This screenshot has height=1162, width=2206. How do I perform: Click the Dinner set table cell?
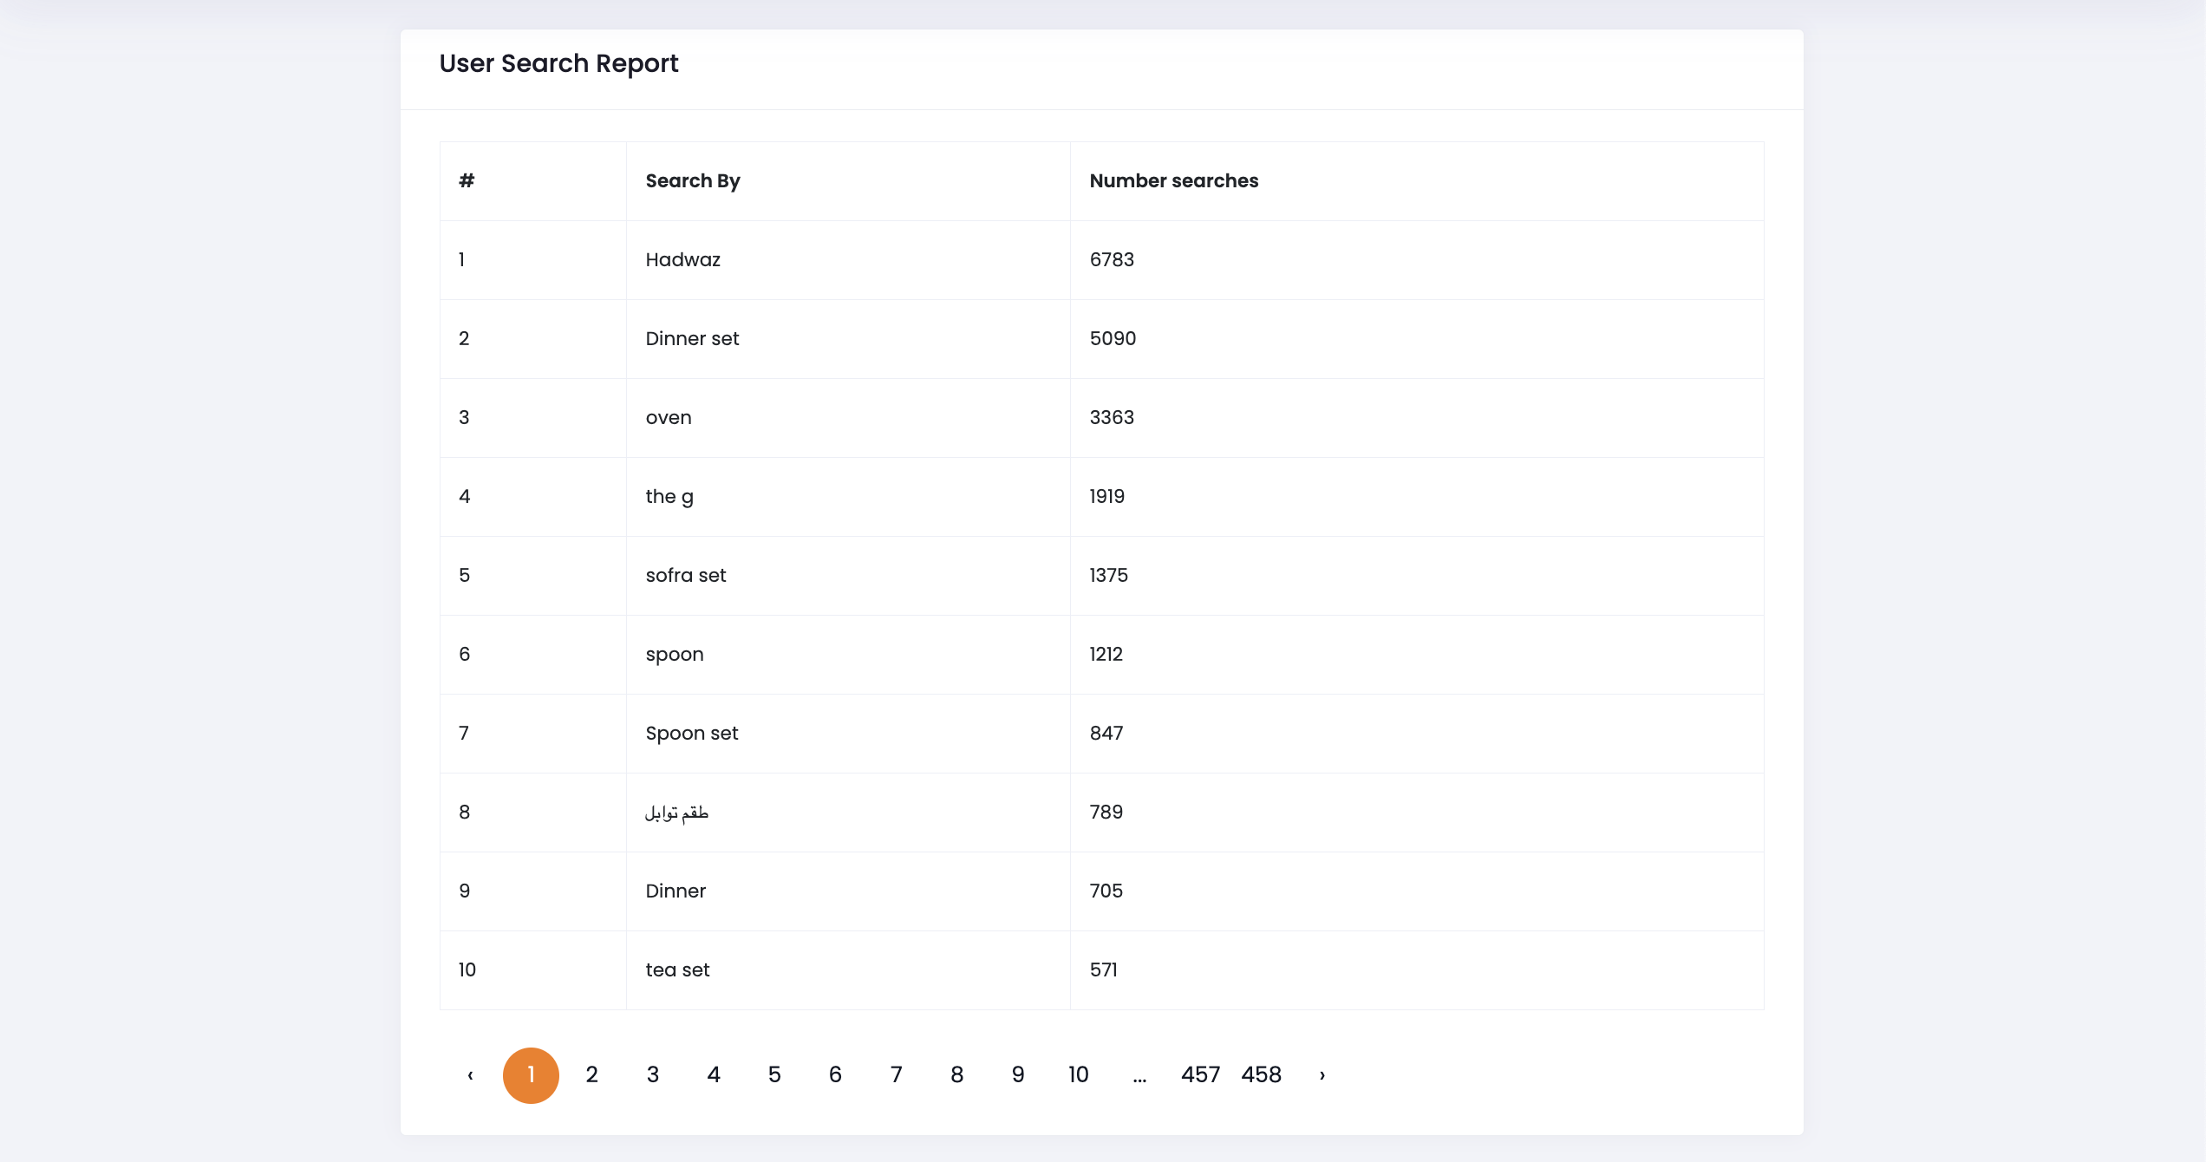tap(692, 339)
